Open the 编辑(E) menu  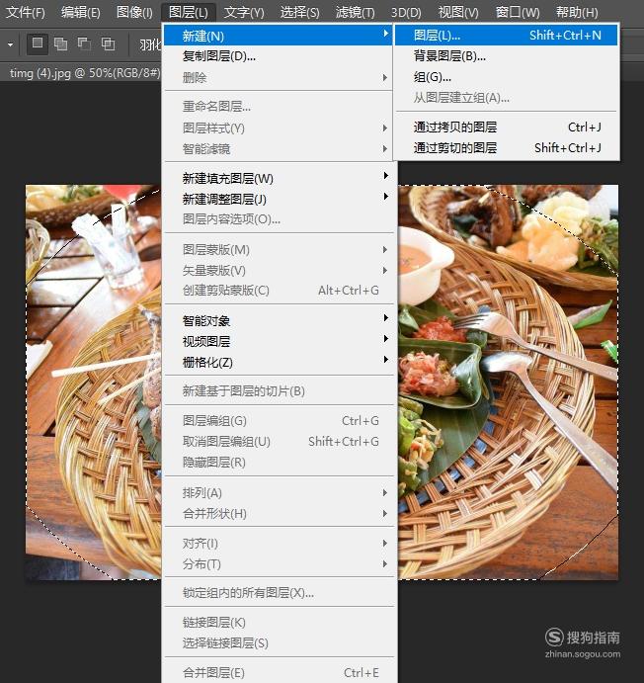coord(81,12)
